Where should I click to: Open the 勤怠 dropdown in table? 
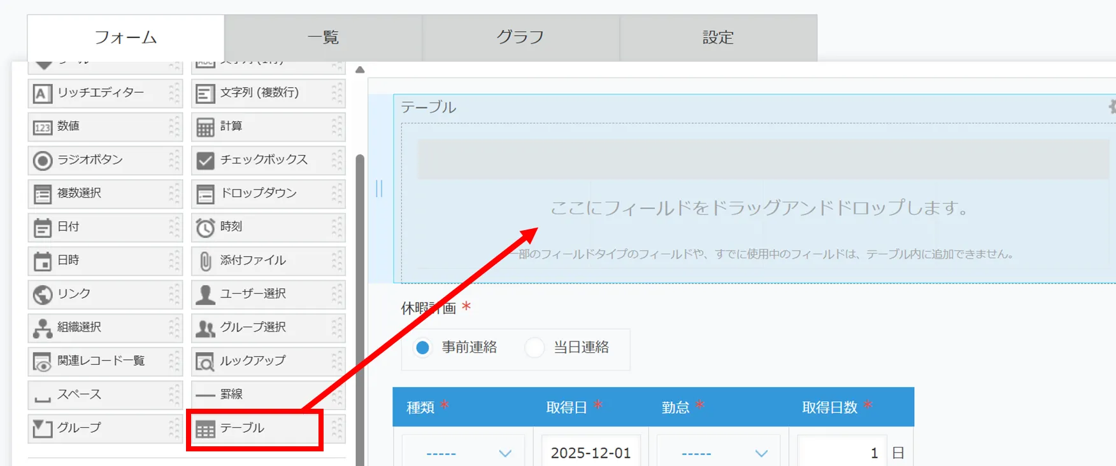(x=718, y=453)
